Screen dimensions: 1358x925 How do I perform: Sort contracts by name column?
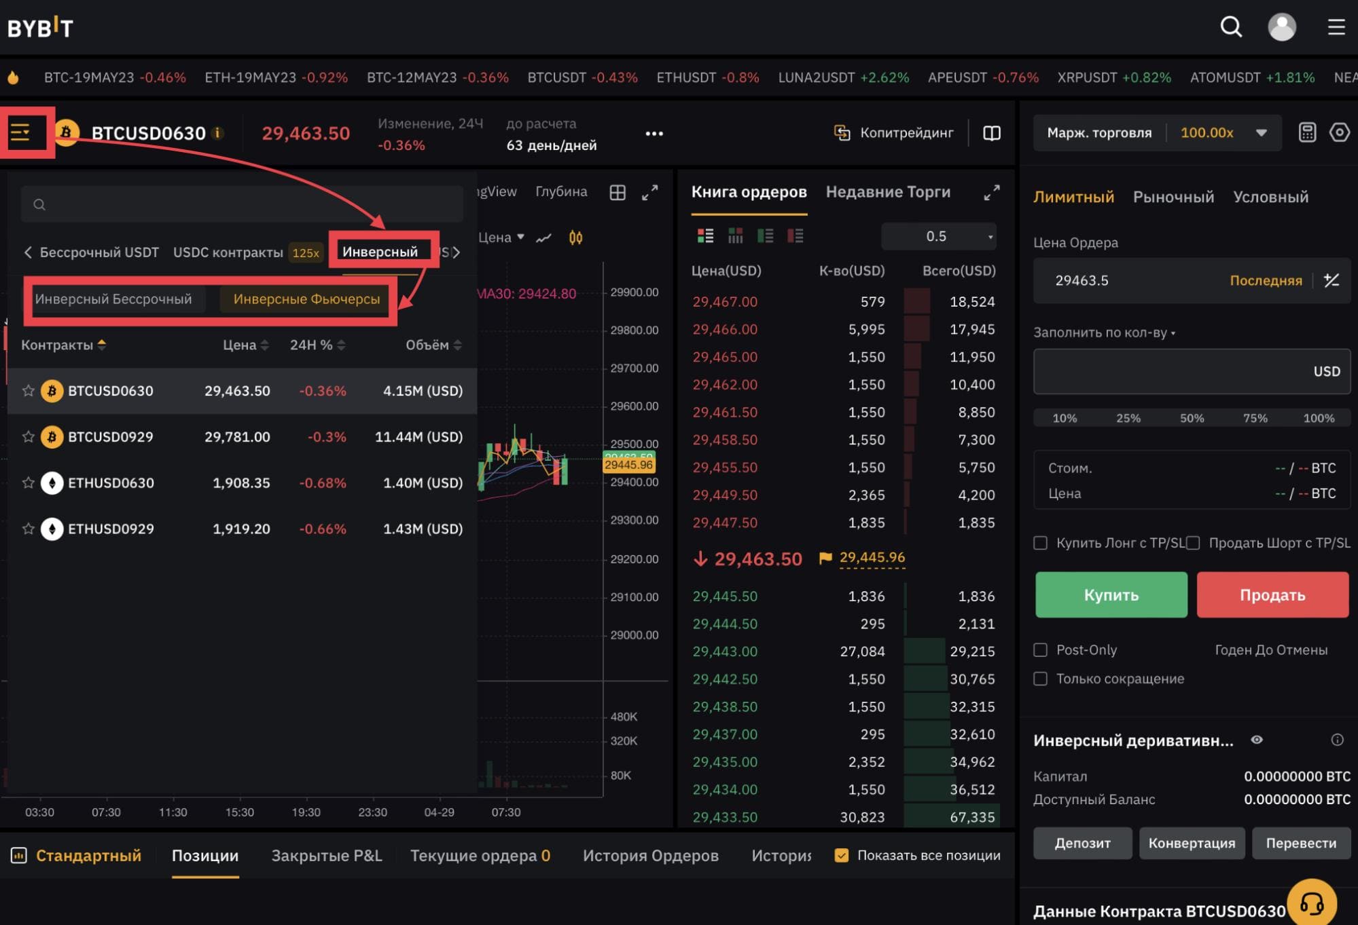point(63,345)
